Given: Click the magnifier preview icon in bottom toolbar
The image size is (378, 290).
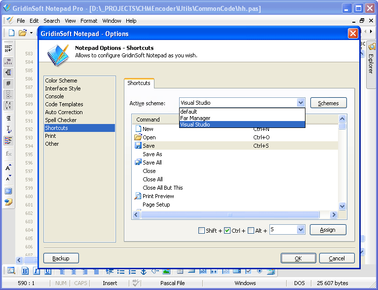Looking at the screenshot, I should pyautogui.click(x=11, y=271).
